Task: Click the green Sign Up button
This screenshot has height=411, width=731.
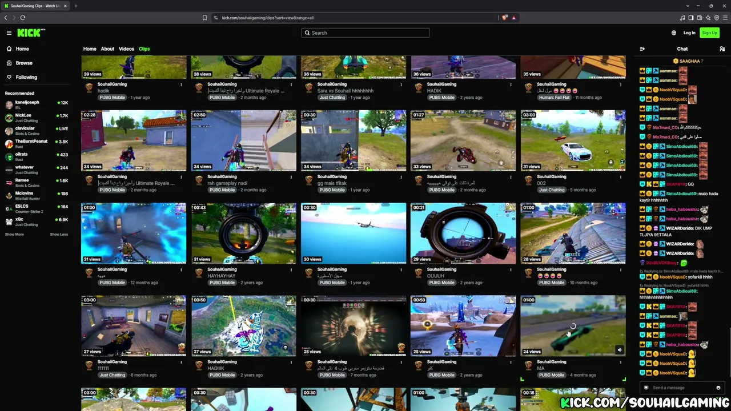Action: click(x=709, y=33)
